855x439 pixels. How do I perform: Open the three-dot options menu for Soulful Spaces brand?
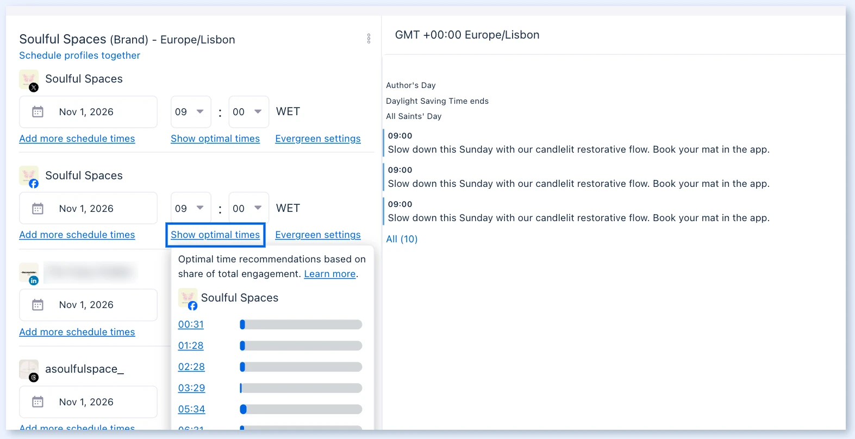point(369,39)
